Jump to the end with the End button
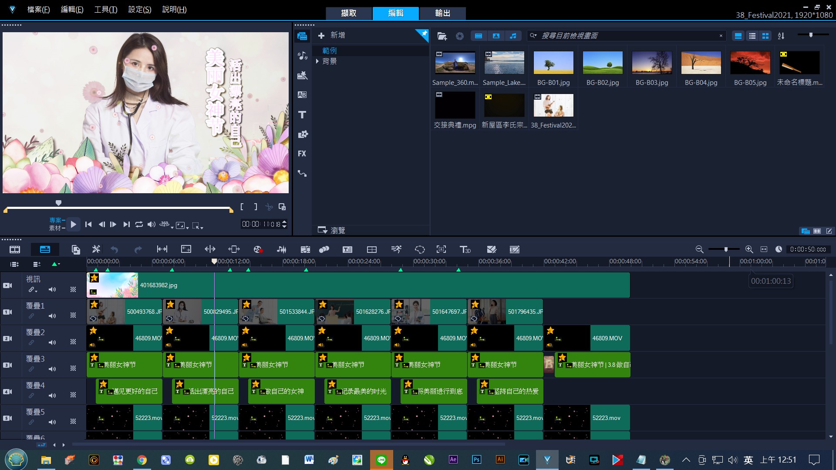The image size is (836, 470). 126,224
